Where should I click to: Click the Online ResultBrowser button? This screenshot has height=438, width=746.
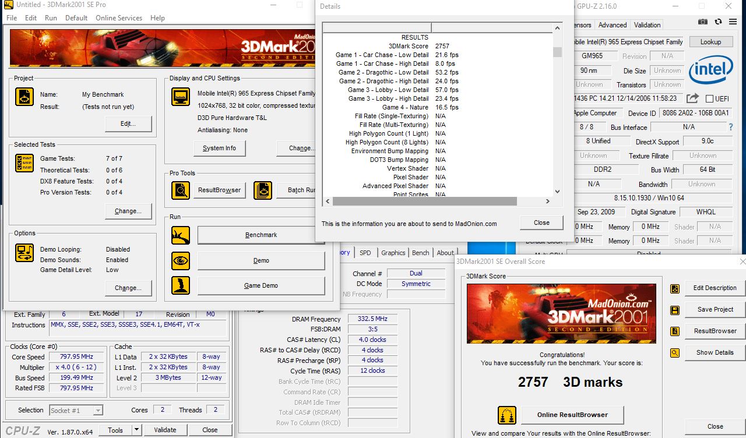tap(572, 415)
